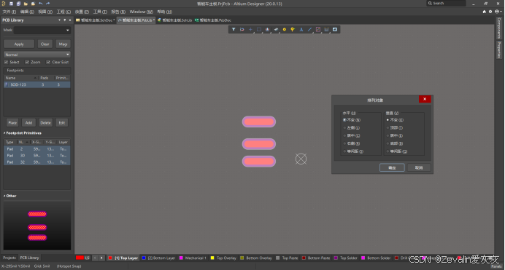Click the dimension tool icon

click(x=327, y=30)
